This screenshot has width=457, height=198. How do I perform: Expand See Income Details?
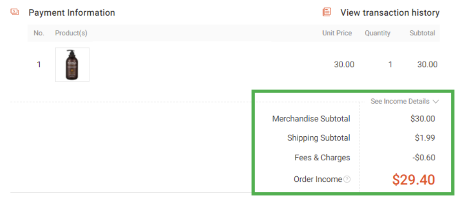tap(405, 101)
